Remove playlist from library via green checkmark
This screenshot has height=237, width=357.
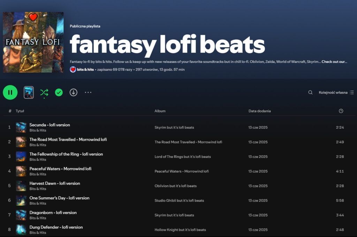(59, 92)
